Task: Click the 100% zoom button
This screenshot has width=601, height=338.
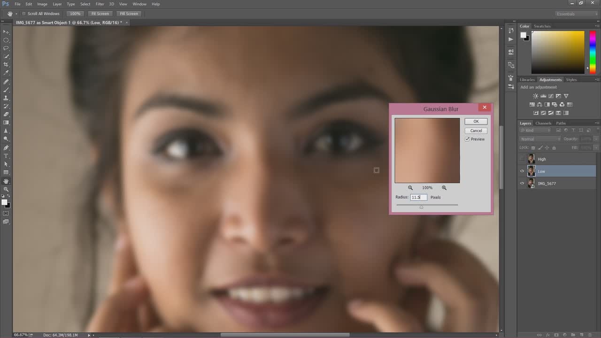Action: [75, 14]
